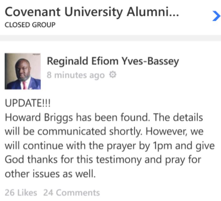Screen dimensions: 221x201
Task: Click the final line "other issues as well."
Action: [x=50, y=174]
